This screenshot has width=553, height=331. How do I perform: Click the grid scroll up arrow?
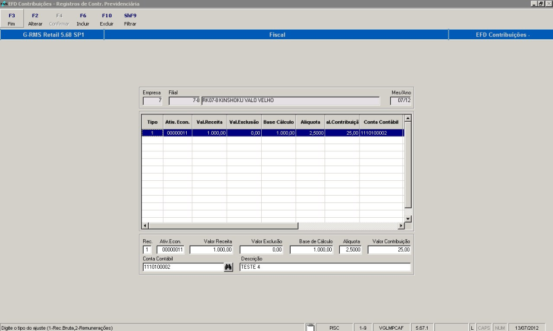click(408, 118)
